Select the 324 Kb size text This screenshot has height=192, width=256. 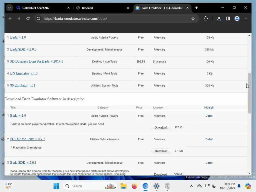209,85
